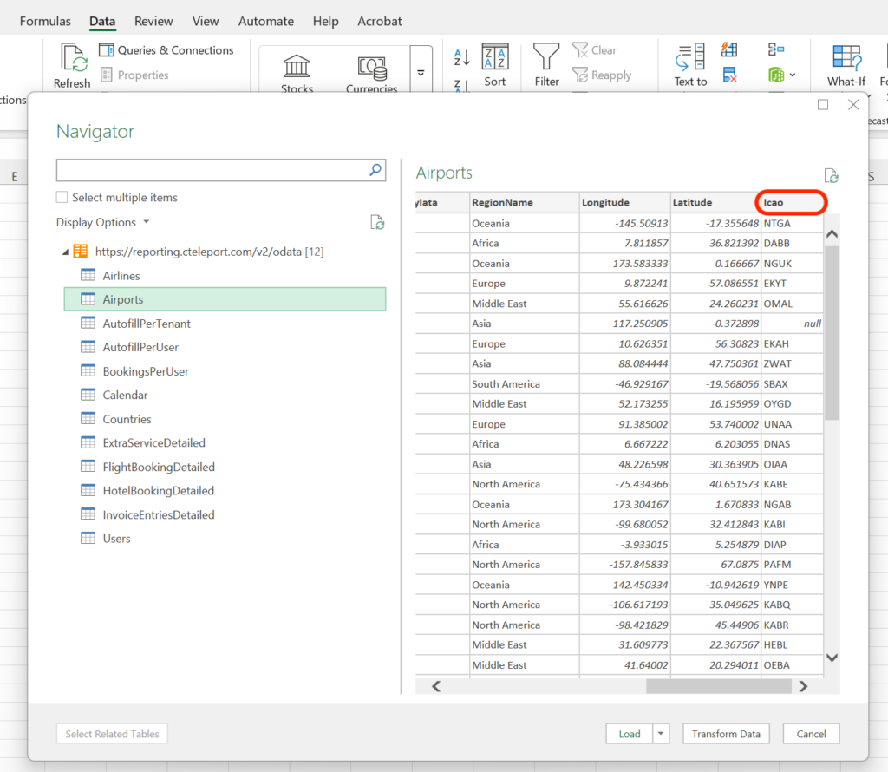
Task: Click the Properties ribbon item
Action: tap(134, 75)
